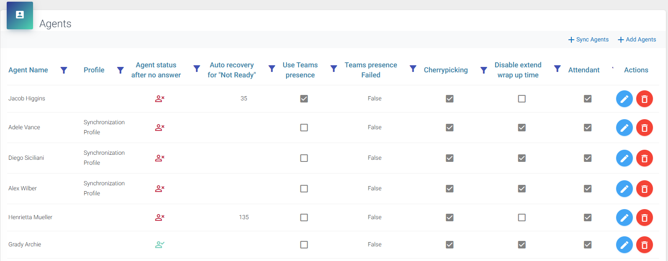Screen dimensions: 668x261
Task: Click Grady Archie's green agent status icon
Action: (x=160, y=245)
